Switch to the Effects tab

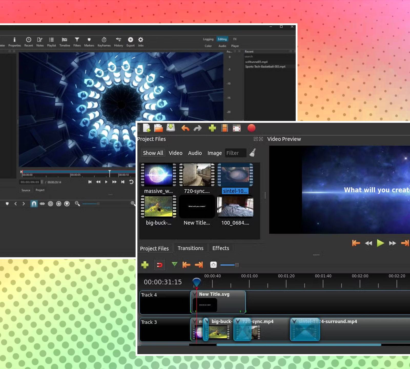pyautogui.click(x=221, y=248)
